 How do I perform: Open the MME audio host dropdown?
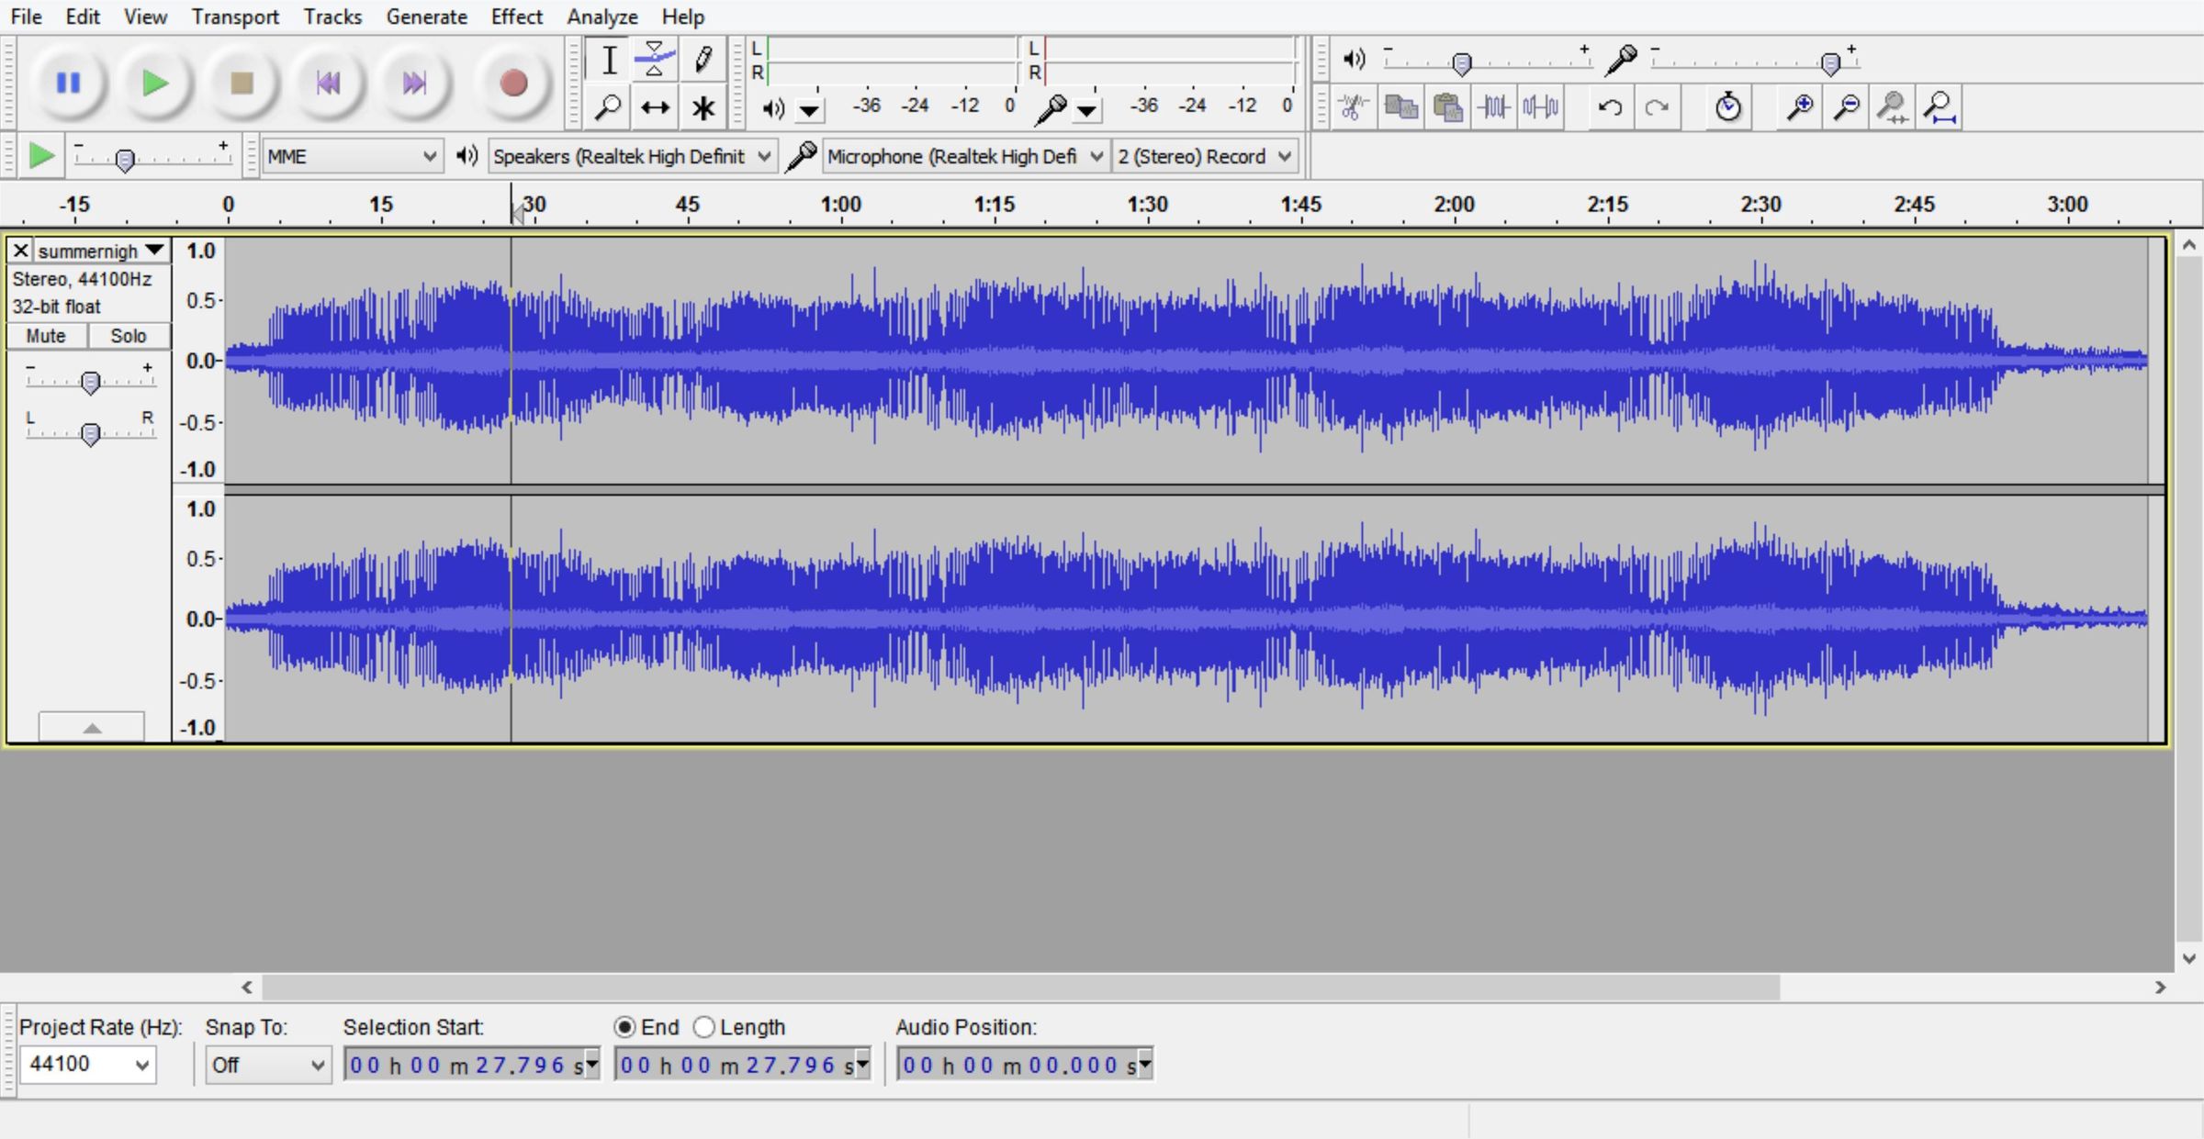pyautogui.click(x=351, y=157)
